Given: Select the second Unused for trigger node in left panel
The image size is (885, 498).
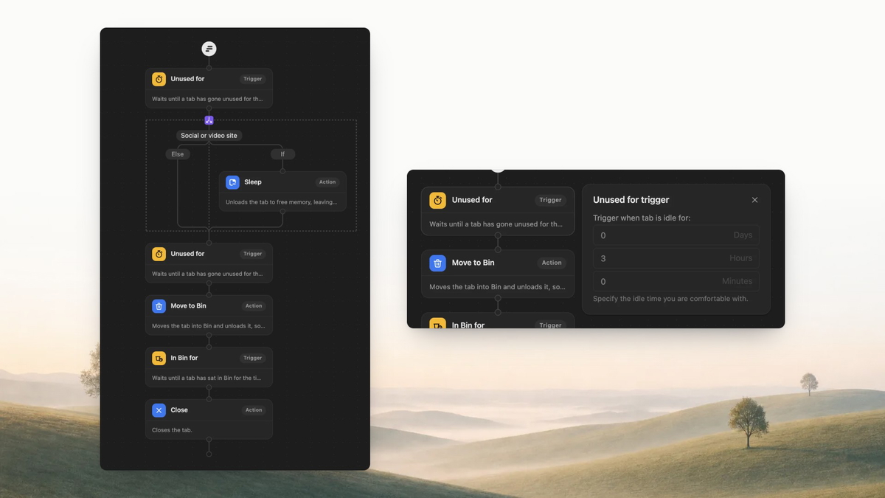Looking at the screenshot, I should 209,263.
